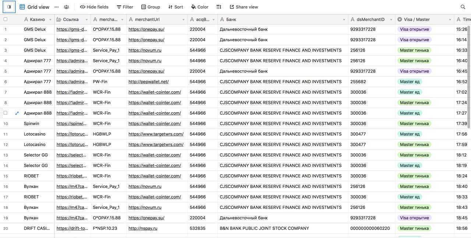Viewport: 471px width, 238px height.
Task: Open mercha... column dropdown arrow
Action: 122,20
